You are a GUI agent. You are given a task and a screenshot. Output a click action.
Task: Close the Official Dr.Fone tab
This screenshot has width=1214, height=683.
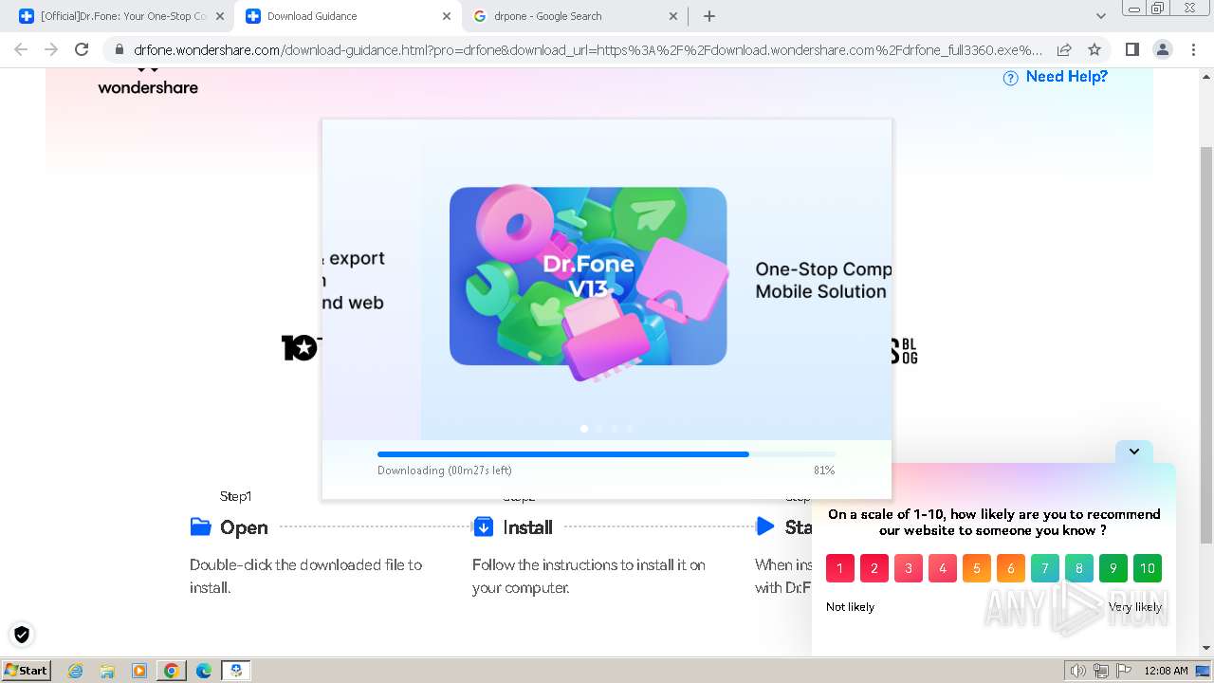[220, 16]
